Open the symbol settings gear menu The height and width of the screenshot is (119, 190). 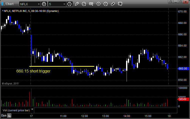[x=44, y=4]
